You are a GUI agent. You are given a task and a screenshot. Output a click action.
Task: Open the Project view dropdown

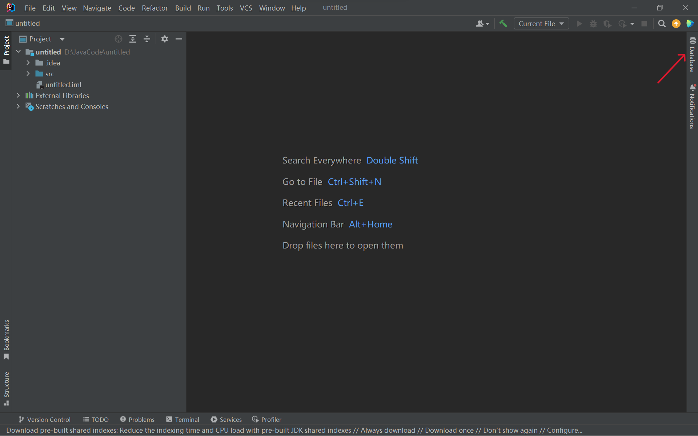[61, 39]
